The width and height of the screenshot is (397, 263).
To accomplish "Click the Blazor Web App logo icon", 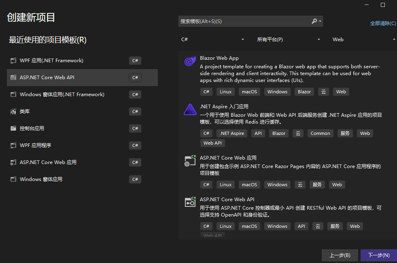I will 190,61.
